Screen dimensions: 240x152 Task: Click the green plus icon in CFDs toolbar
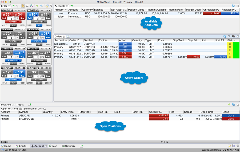pos(37,6)
